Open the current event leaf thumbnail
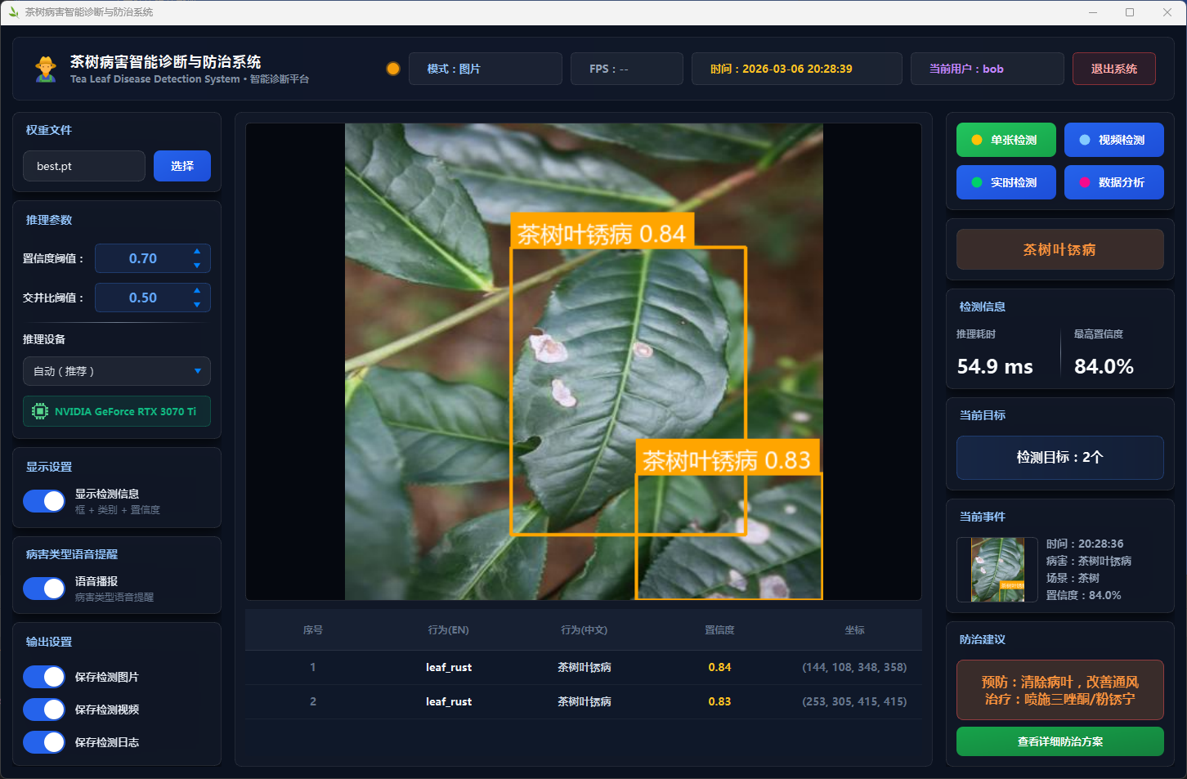Image resolution: width=1187 pixels, height=779 pixels. pyautogui.click(x=997, y=570)
